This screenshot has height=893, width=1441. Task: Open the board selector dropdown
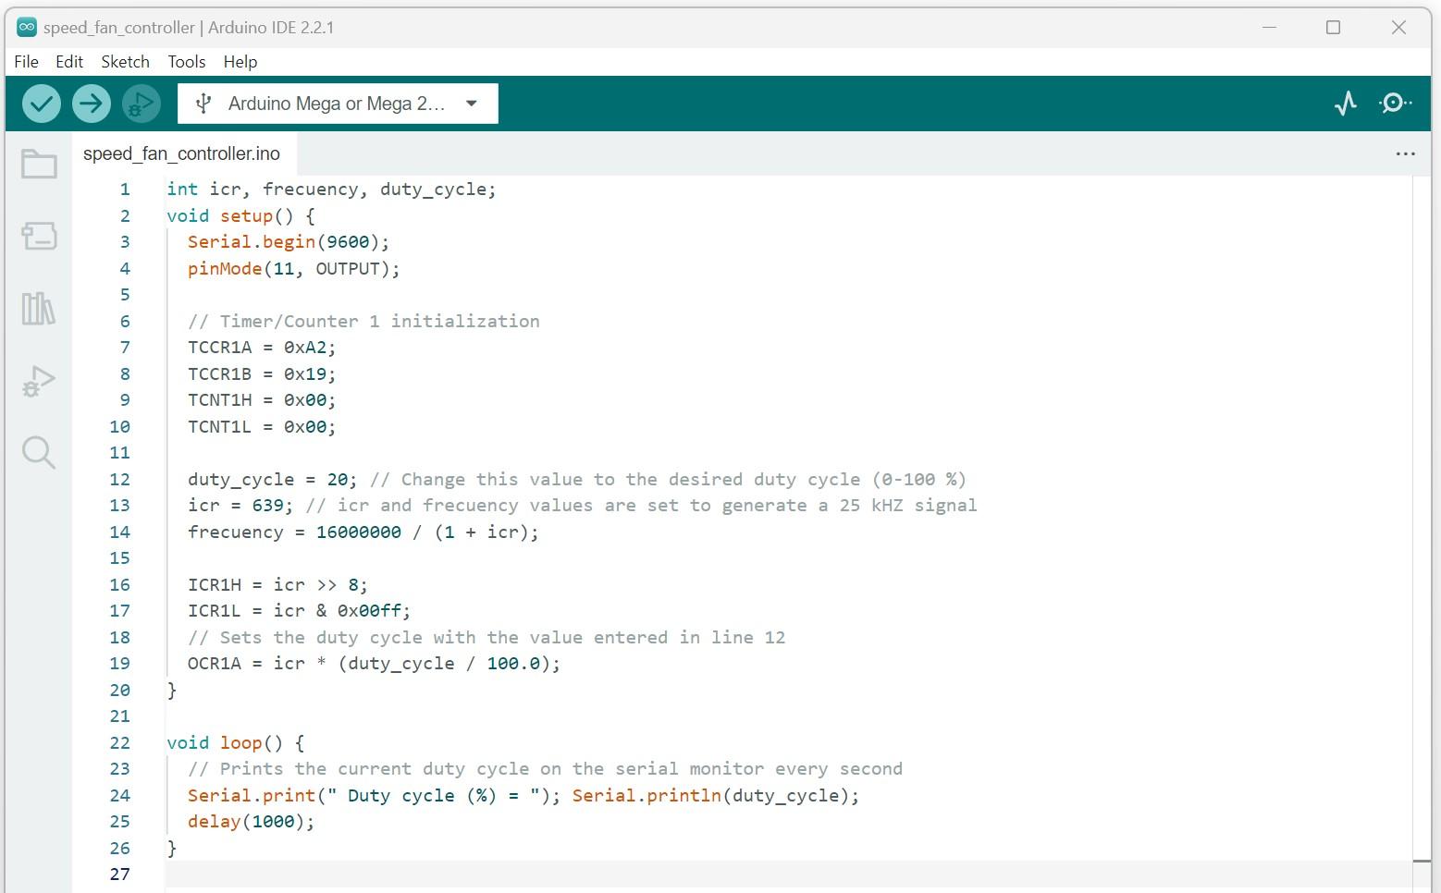(337, 103)
